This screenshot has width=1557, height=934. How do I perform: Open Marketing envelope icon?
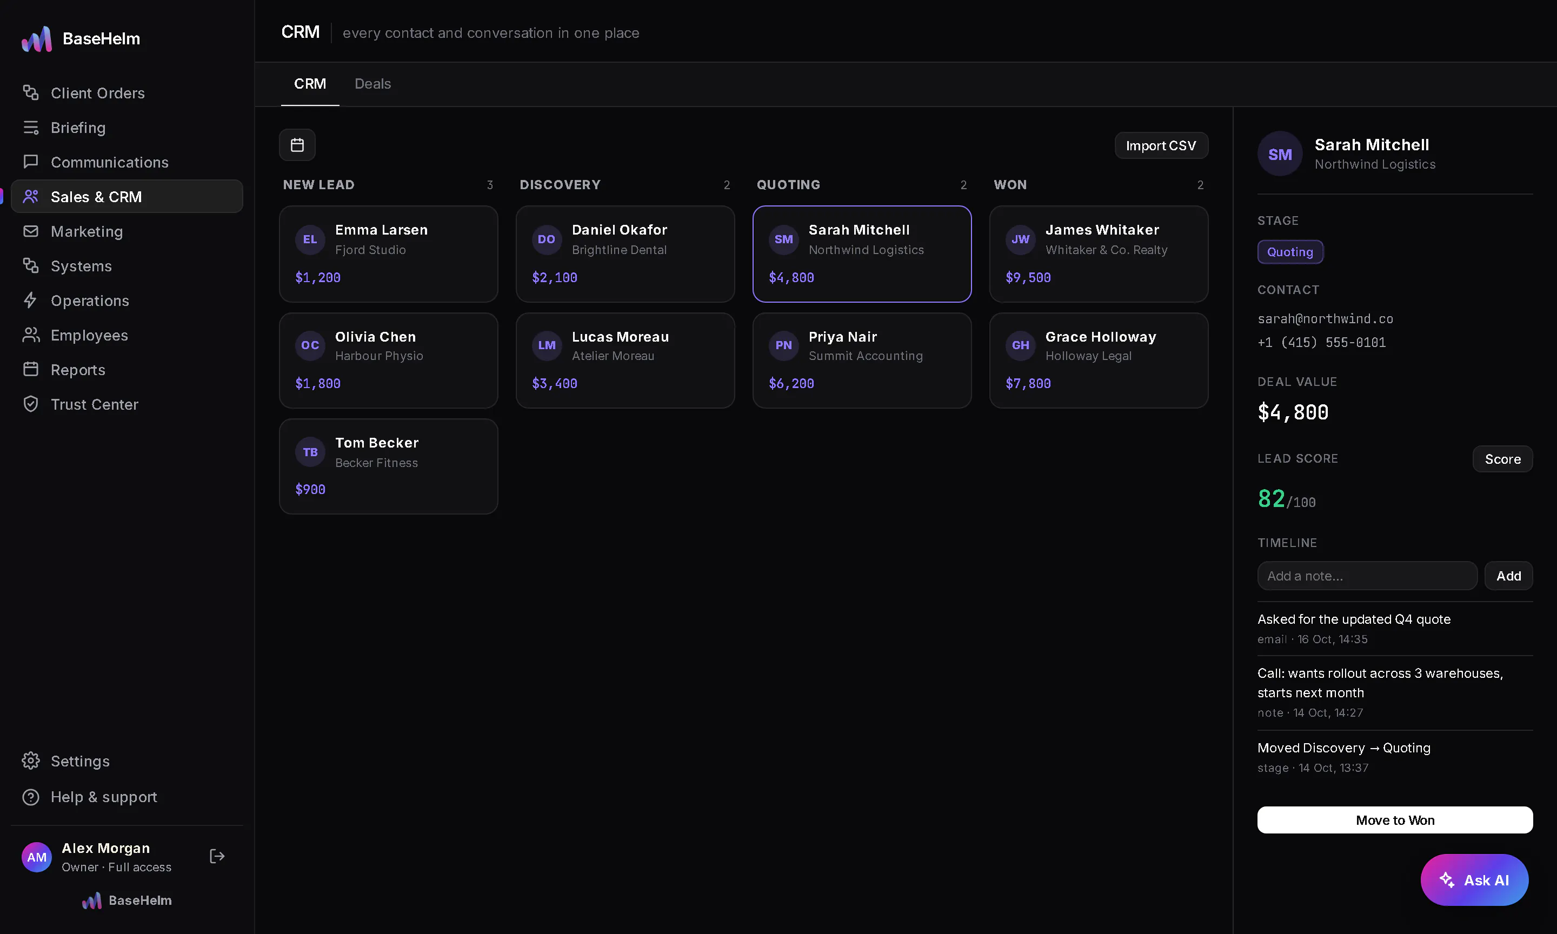click(x=30, y=231)
